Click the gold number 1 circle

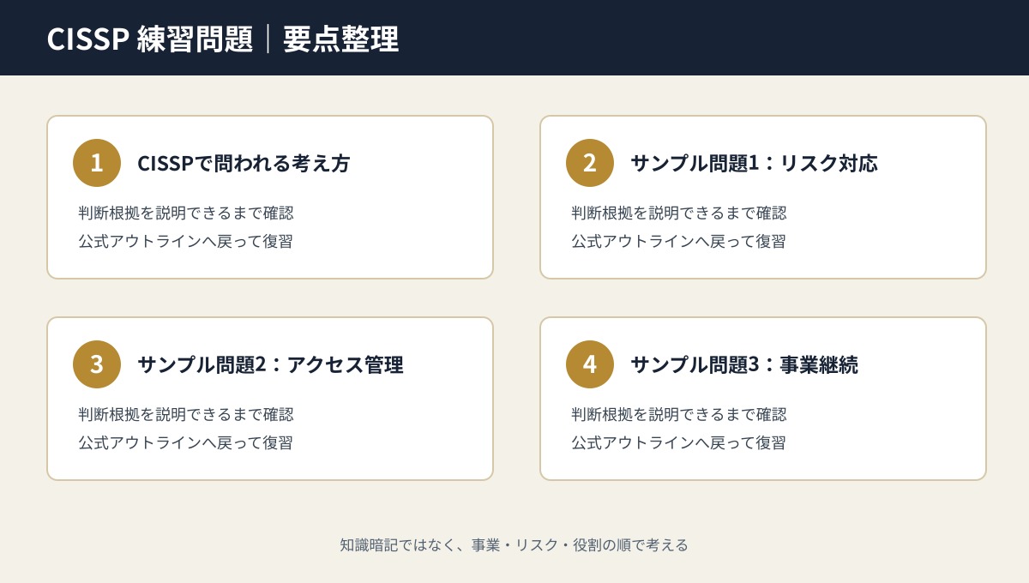[x=97, y=163]
